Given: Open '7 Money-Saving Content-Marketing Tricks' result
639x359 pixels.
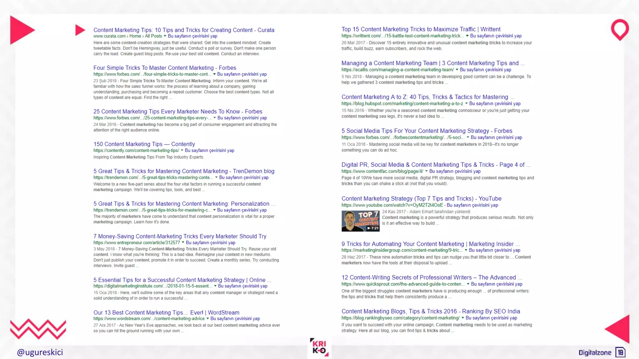Looking at the screenshot, I should pos(180,236).
